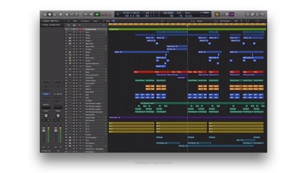Image resolution: width=307 pixels, height=173 pixels.
Task: Open the View menu in tracks area
Action: pyautogui.click(x=95, y=21)
